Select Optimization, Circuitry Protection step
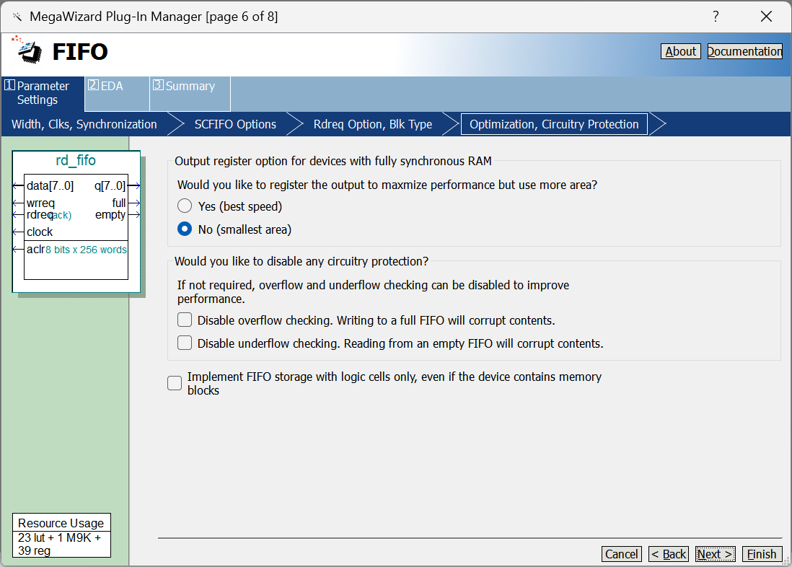792x567 pixels. click(x=554, y=124)
